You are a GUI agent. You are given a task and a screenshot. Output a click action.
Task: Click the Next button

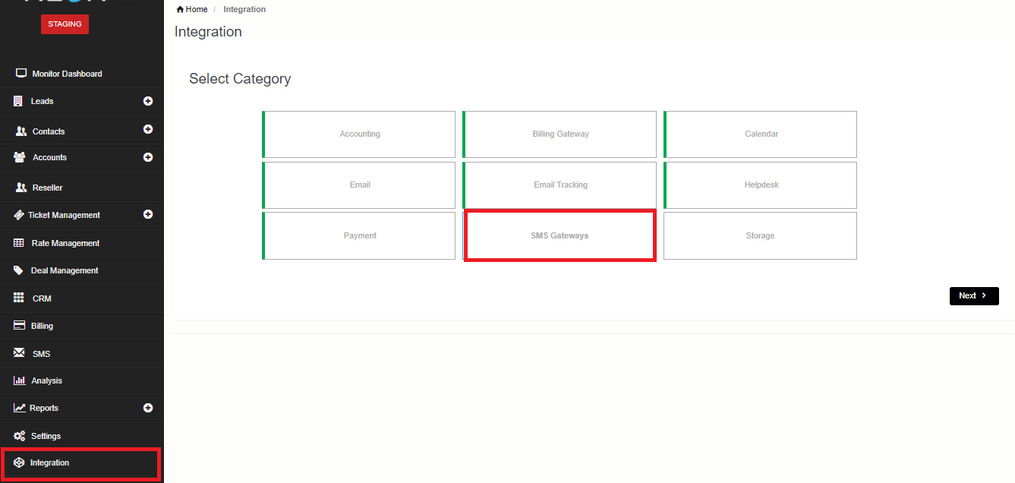tap(974, 295)
